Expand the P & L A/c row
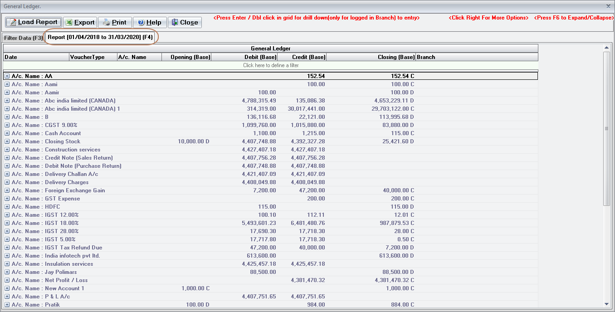Viewport: 615px width, 312px height. (7, 297)
